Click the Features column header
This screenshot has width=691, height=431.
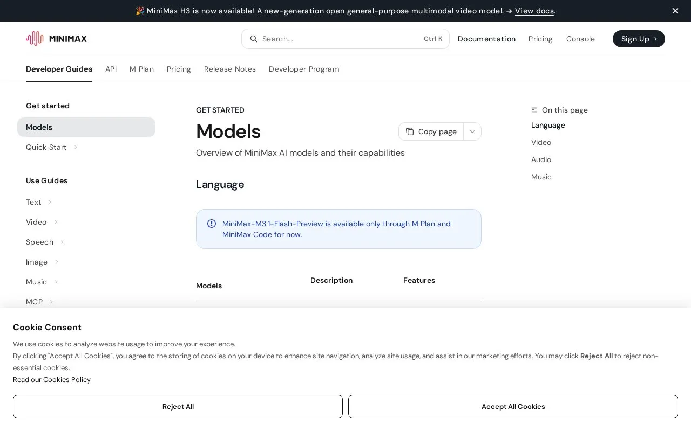pos(419,280)
